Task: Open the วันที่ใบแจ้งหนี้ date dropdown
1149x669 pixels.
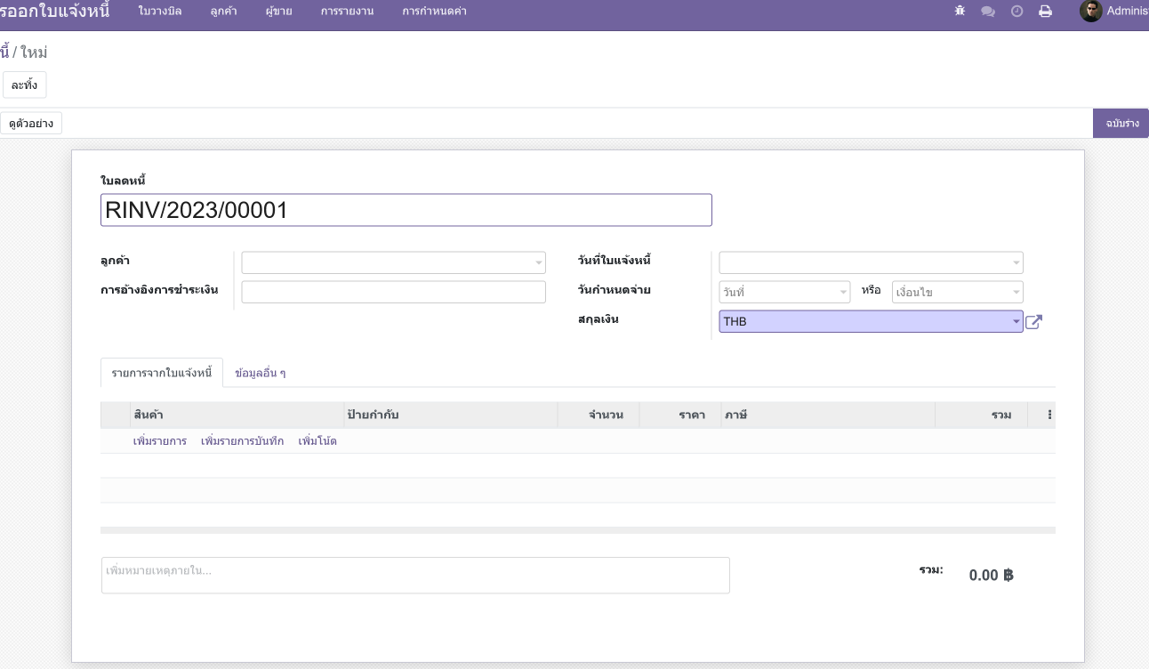Action: tap(871, 262)
